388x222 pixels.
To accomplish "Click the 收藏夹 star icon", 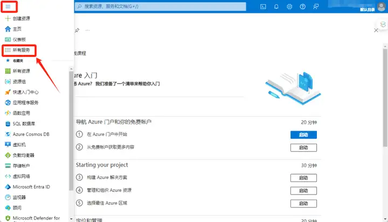I will [8, 61].
